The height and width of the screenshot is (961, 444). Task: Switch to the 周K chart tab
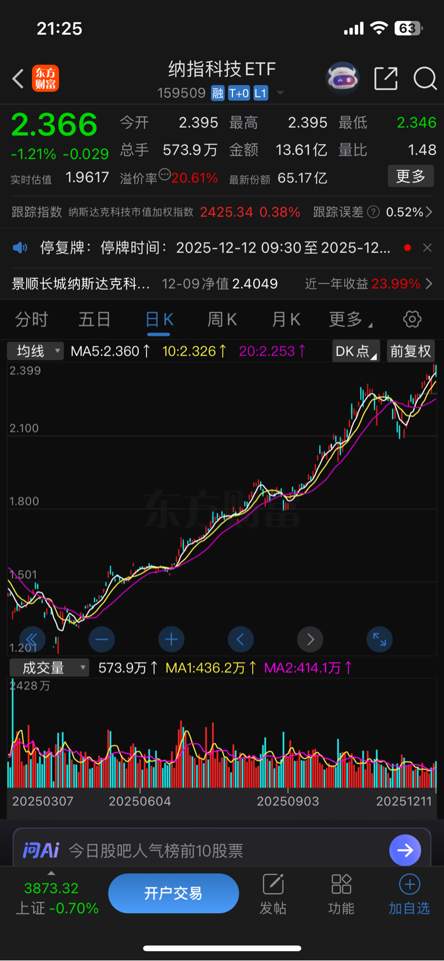tap(222, 319)
